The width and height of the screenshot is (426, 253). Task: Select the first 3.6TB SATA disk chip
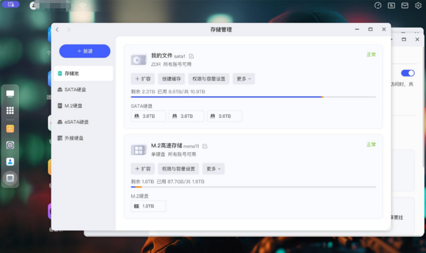[149, 116]
